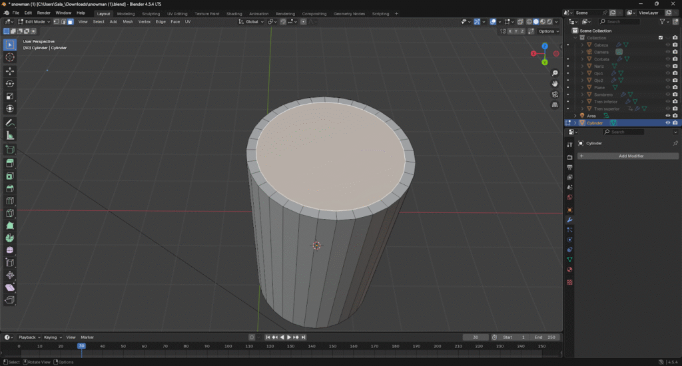Switch to face select mode
The height and width of the screenshot is (366, 682).
[71, 22]
